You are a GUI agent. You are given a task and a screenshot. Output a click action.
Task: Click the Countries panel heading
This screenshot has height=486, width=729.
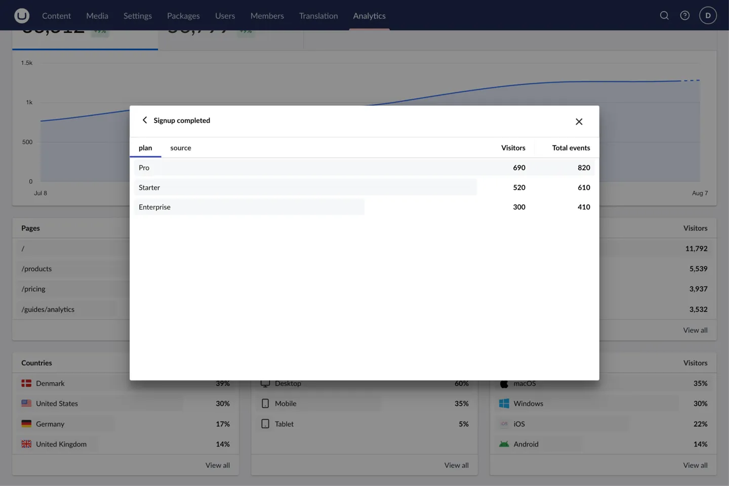pyautogui.click(x=36, y=363)
